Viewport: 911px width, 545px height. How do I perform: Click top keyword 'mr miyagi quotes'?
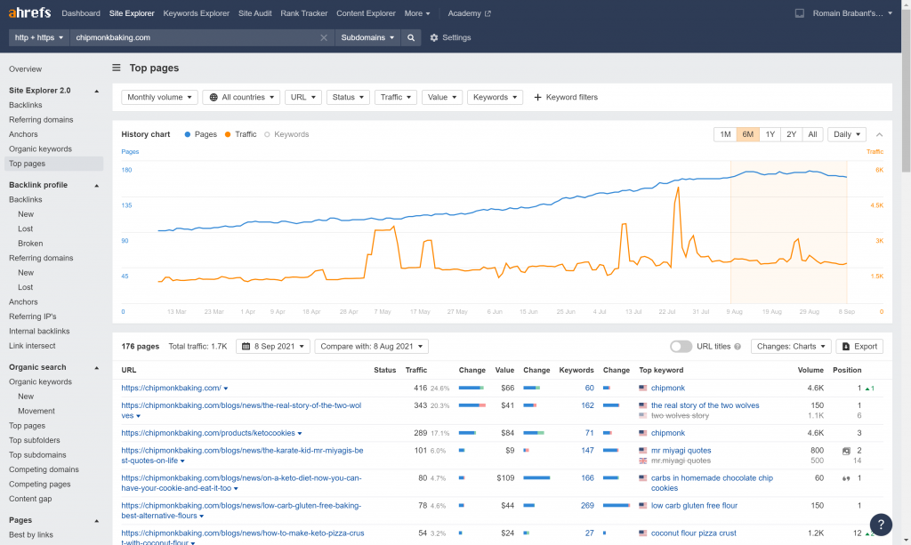coord(681,451)
